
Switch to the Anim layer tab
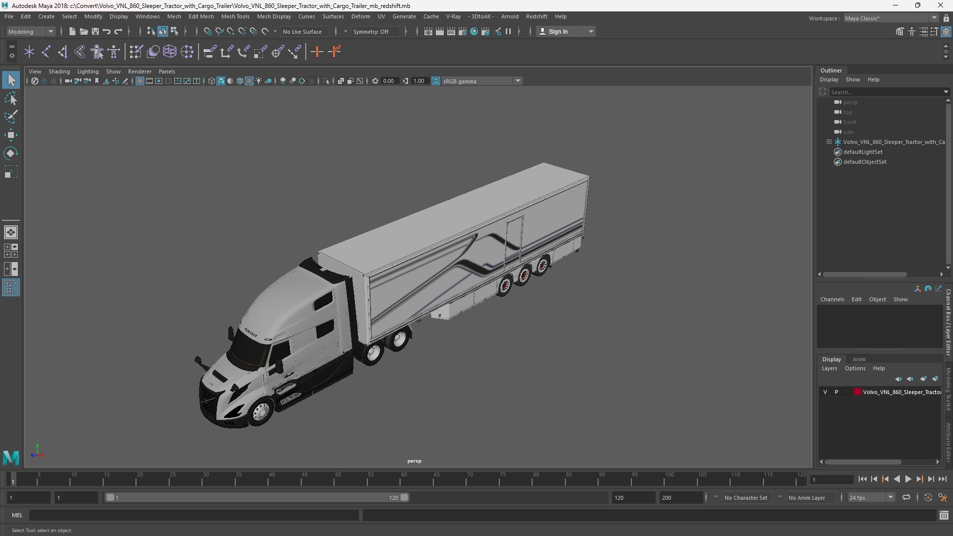(859, 359)
